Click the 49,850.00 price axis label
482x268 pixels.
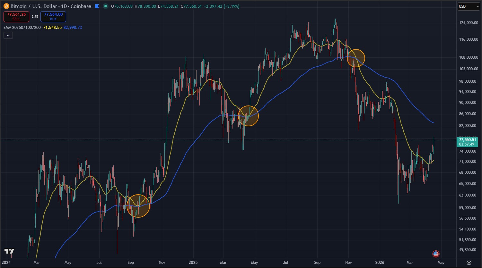click(x=468, y=250)
